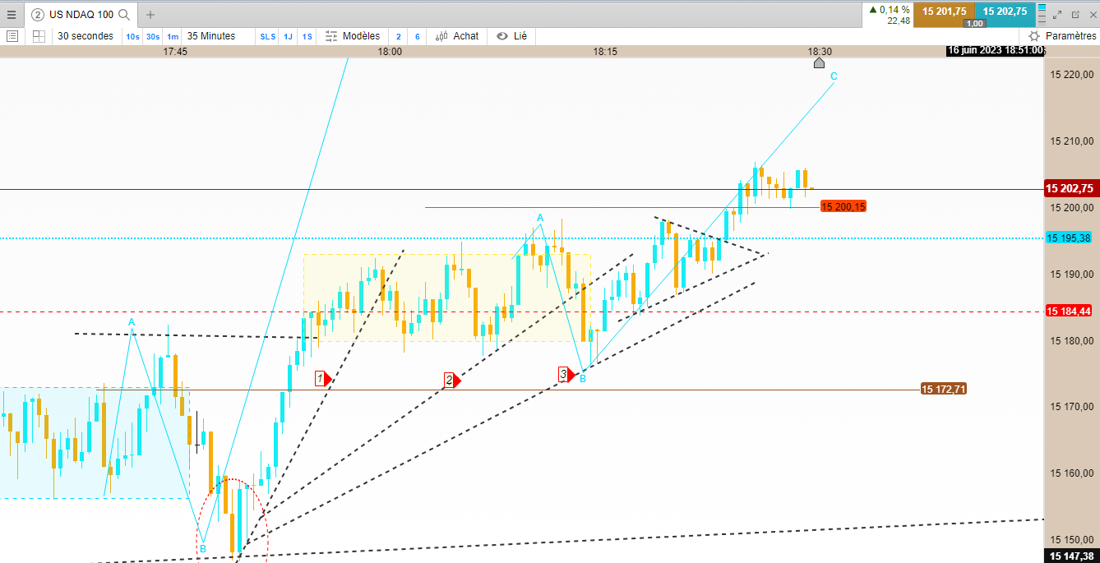
Task: Edit the 1,00 quantity field
Action: 973,23
